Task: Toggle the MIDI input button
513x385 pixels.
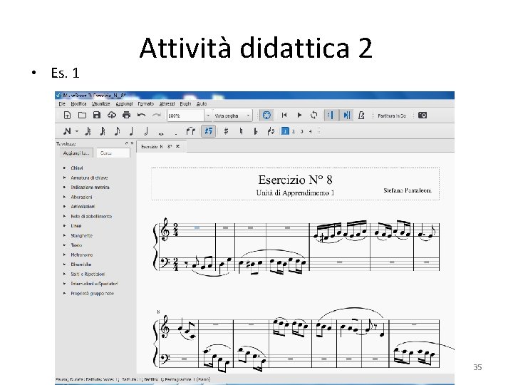Action: coord(266,115)
